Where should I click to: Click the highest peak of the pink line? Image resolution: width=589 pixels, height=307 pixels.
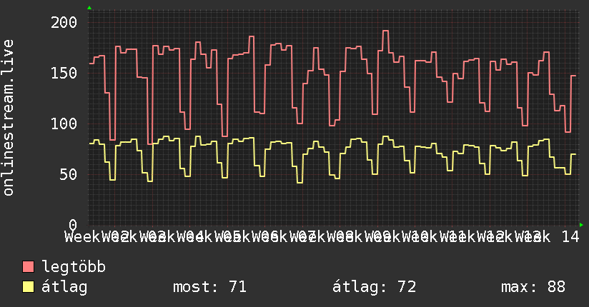[385, 31]
